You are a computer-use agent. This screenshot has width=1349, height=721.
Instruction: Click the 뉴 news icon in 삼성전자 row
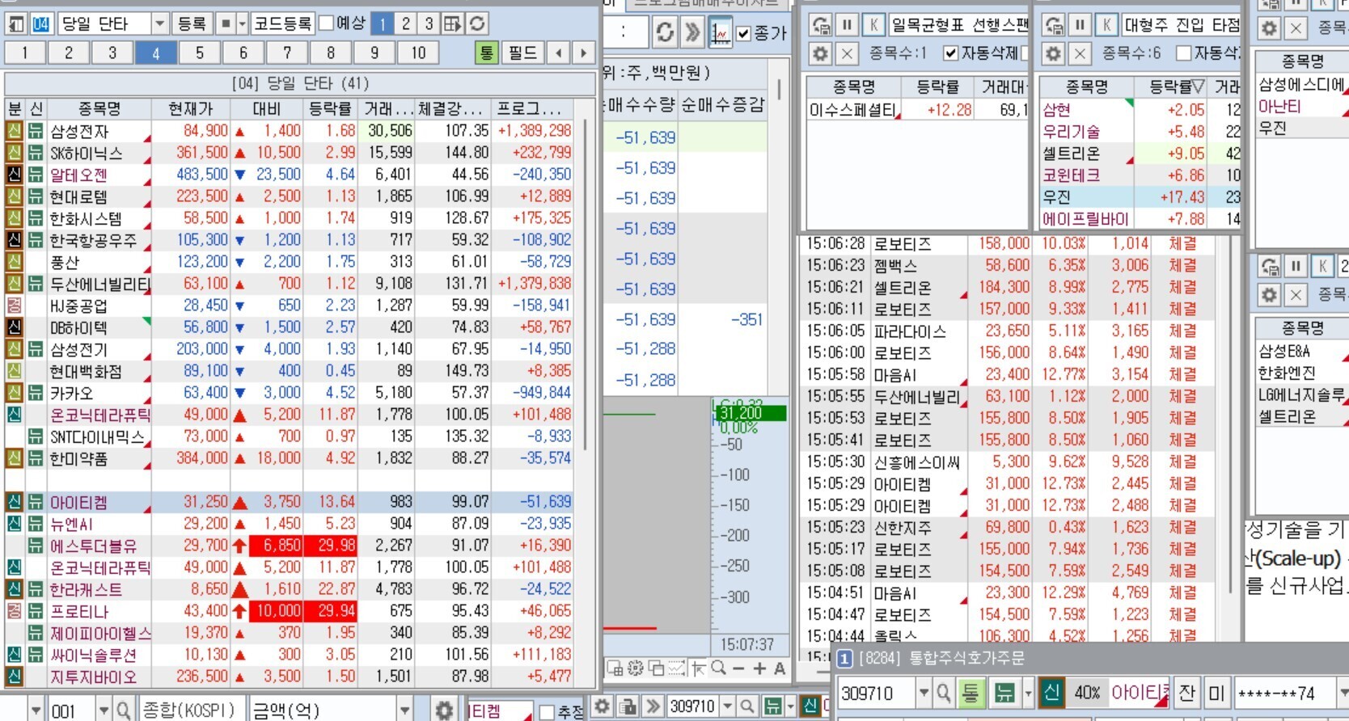(36, 131)
